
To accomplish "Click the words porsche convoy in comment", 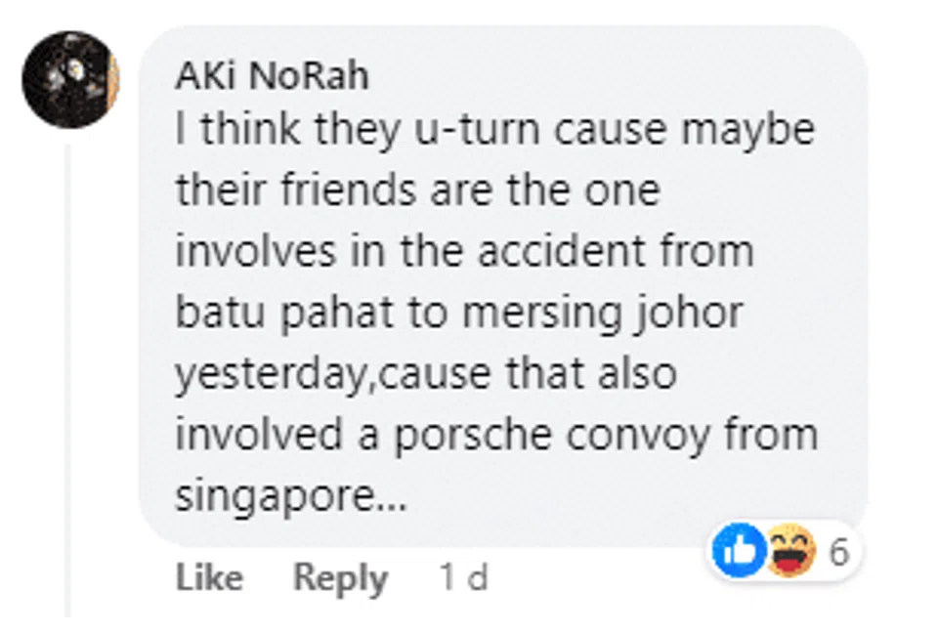I will click(551, 436).
